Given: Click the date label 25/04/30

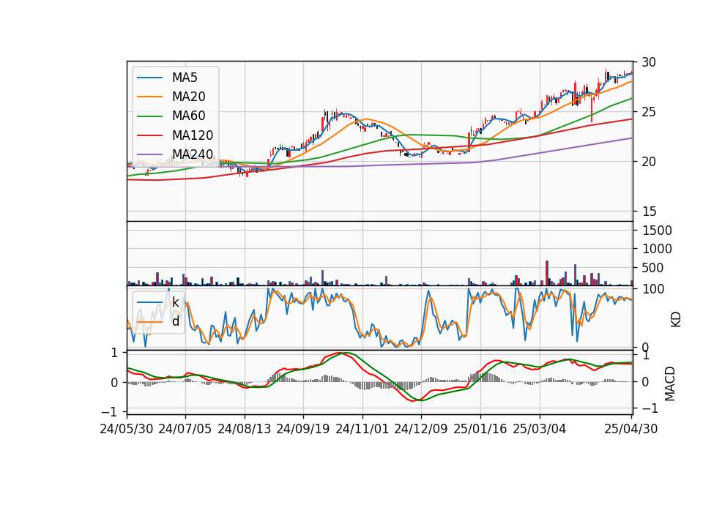Looking at the screenshot, I should tap(631, 430).
